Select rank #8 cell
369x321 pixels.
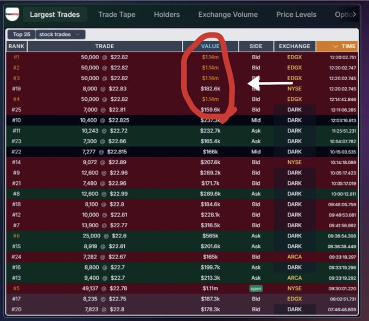click(16, 194)
